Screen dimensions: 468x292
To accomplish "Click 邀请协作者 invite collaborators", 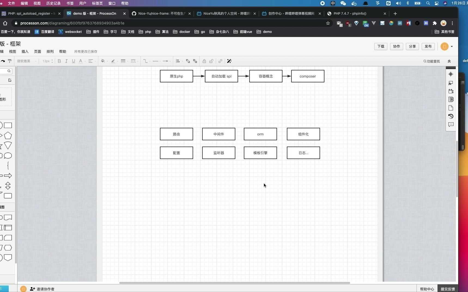I will tap(42, 289).
